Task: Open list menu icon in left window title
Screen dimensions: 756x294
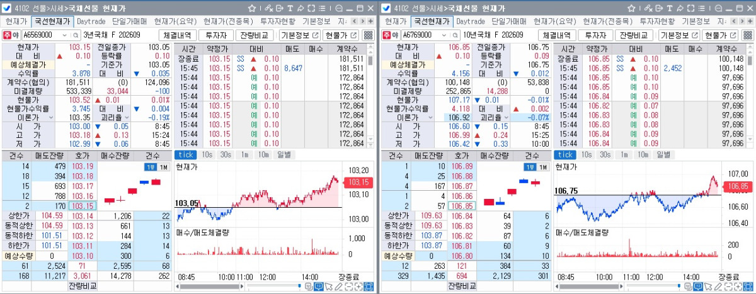Action: (322, 8)
